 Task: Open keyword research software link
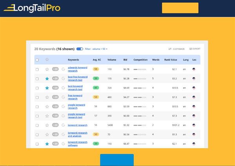coord(78,144)
